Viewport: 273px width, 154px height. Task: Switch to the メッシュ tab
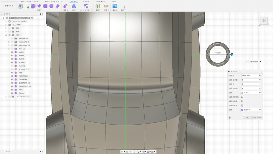[86, 2]
